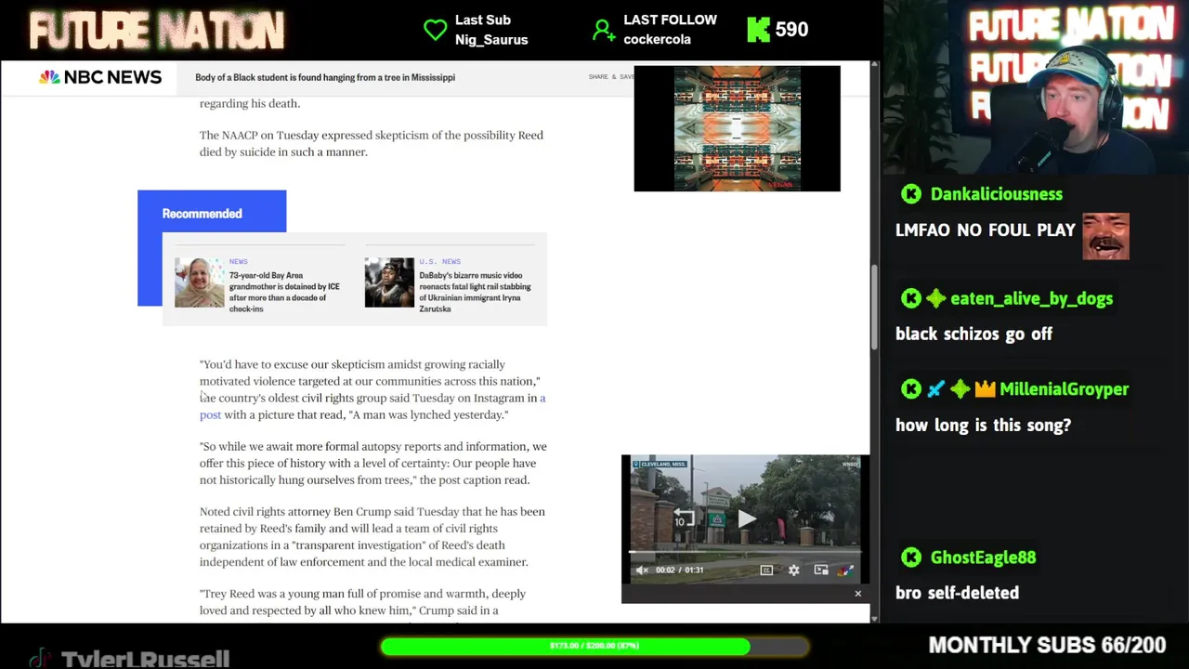The width and height of the screenshot is (1189, 669).
Task: Click the Kick badge next to GhostEagle88
Action: [911, 557]
